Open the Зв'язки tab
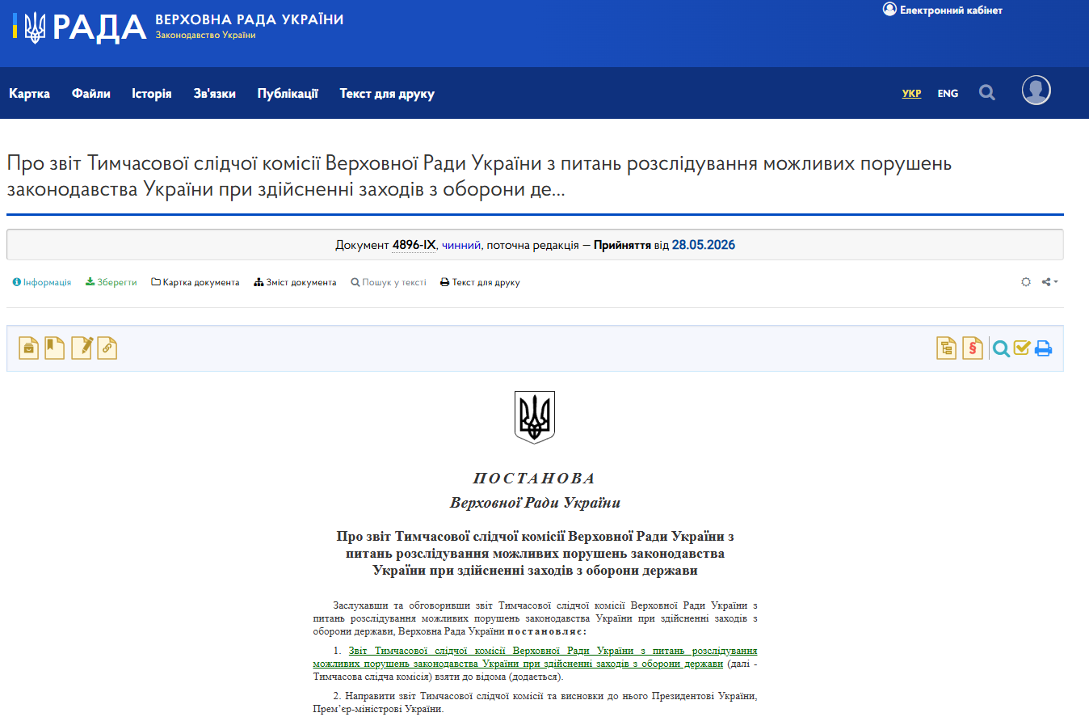This screenshot has width=1089, height=717. [215, 94]
